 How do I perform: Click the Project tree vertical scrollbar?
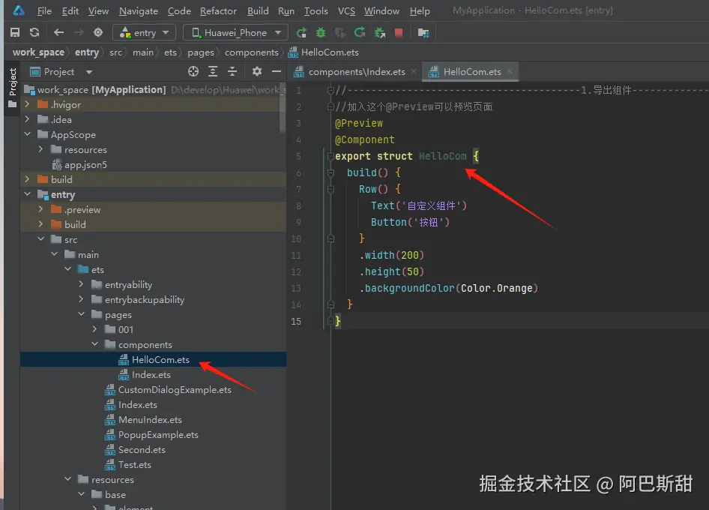click(283, 108)
